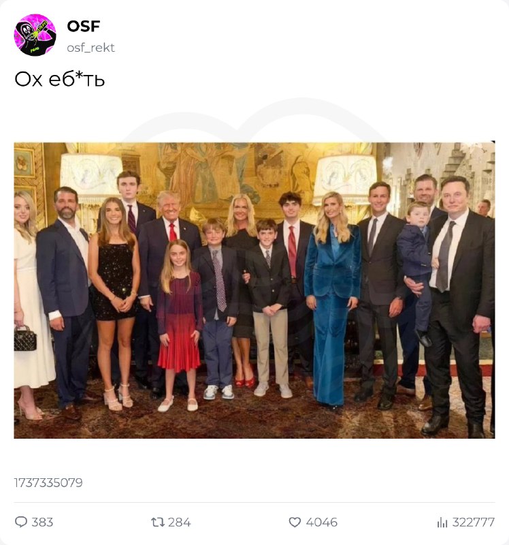The height and width of the screenshot is (545, 509).
Task: Open the OSF display name
Action: tap(83, 26)
